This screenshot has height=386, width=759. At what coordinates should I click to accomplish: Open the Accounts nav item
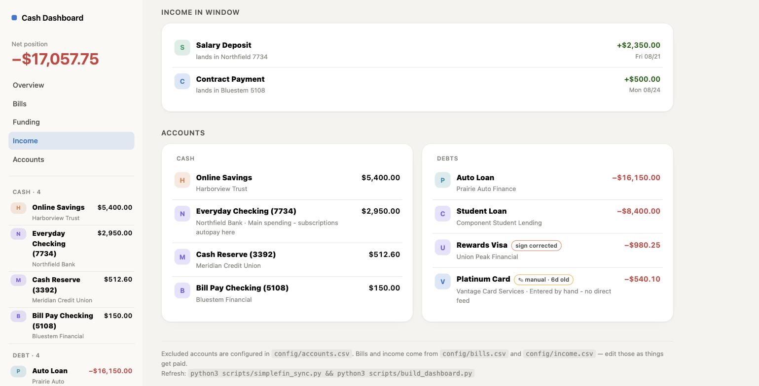point(71,160)
